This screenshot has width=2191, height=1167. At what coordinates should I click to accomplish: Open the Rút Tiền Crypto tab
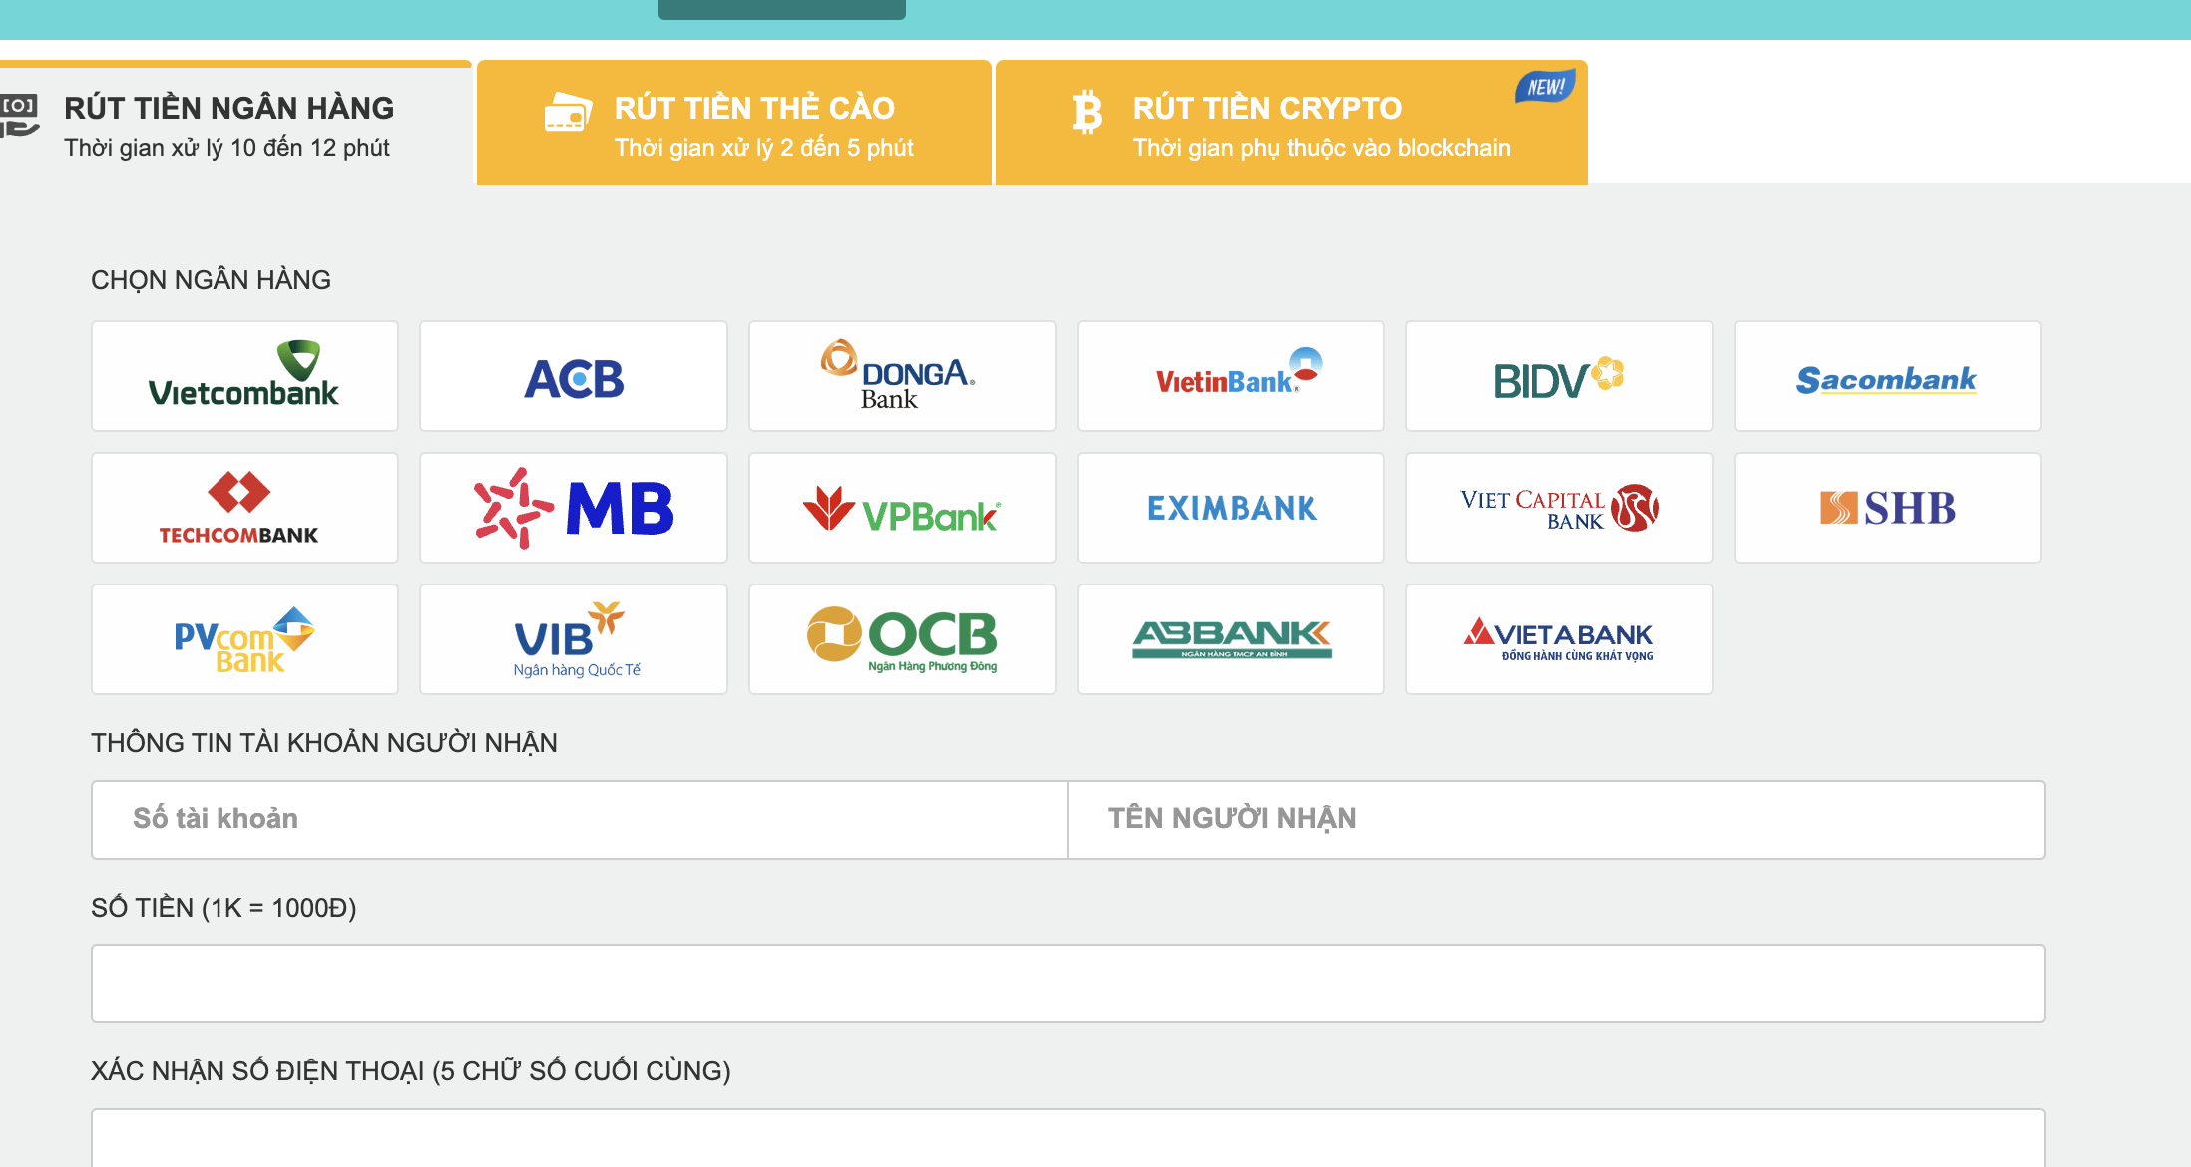coord(1291,124)
